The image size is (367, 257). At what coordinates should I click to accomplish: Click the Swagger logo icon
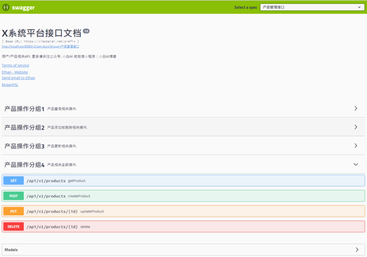(x=6, y=7)
